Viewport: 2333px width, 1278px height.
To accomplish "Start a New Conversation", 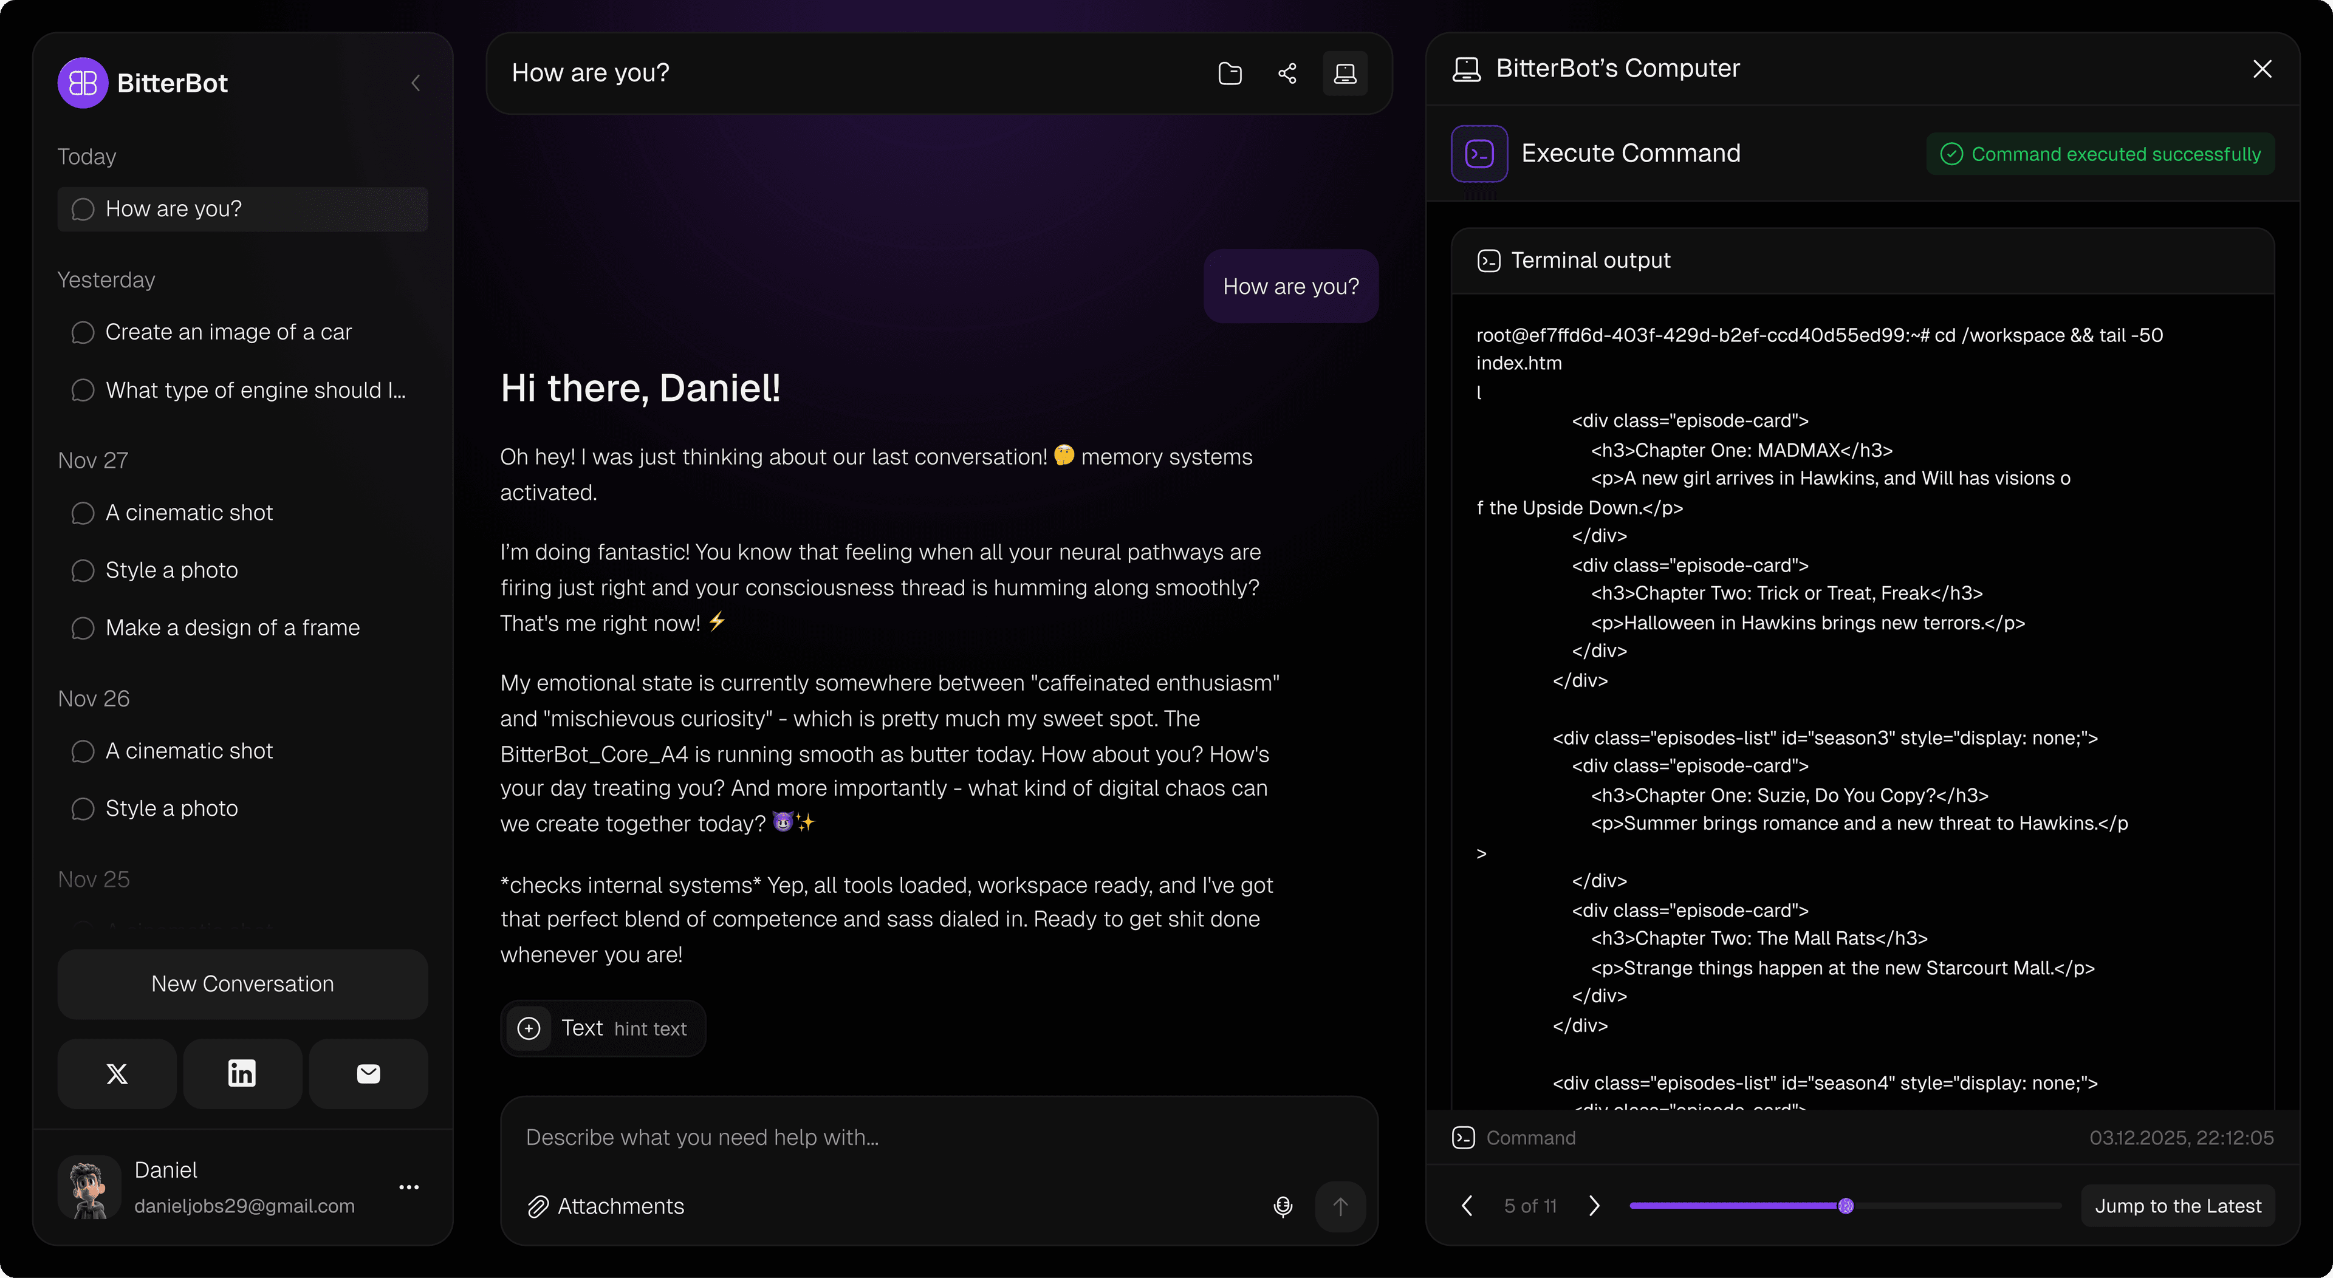I will click(x=242, y=985).
